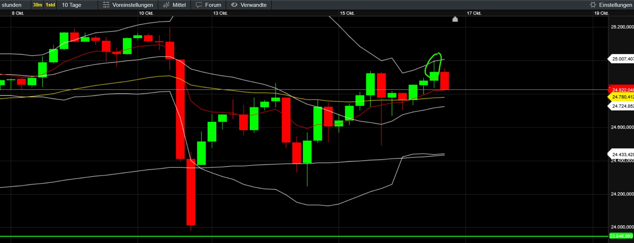Viewport: 634px width, 243px height.
Task: Open the Voreinstellungen presets menu
Action: pyautogui.click(x=128, y=5)
